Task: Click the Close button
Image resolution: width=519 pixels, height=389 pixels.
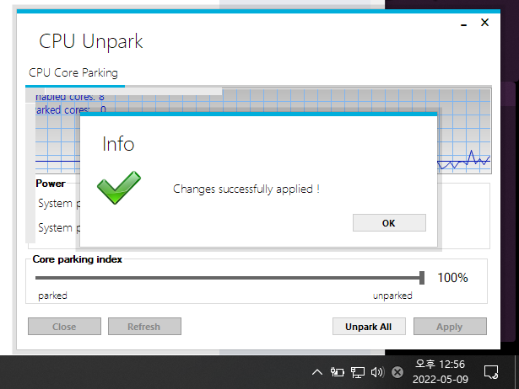Action: point(64,327)
